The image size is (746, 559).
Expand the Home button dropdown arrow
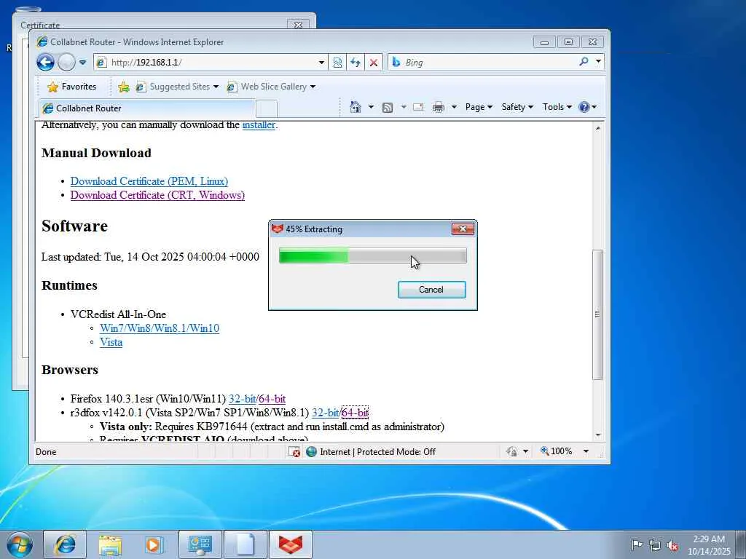click(x=371, y=107)
